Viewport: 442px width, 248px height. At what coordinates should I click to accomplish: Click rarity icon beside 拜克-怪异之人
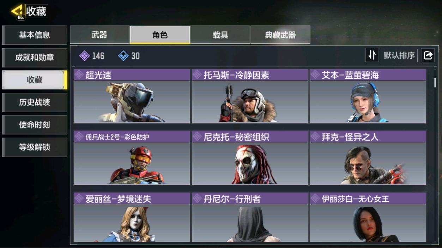pos(315,137)
